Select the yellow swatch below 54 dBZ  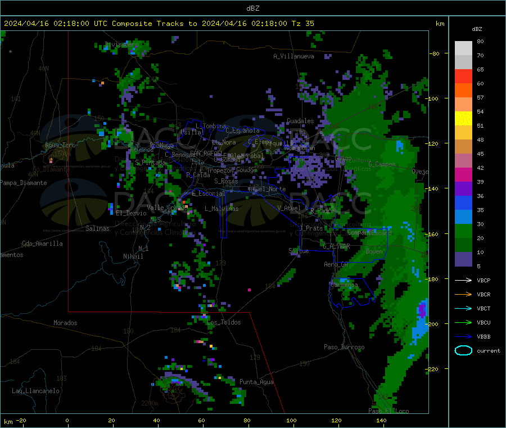[x=463, y=119]
